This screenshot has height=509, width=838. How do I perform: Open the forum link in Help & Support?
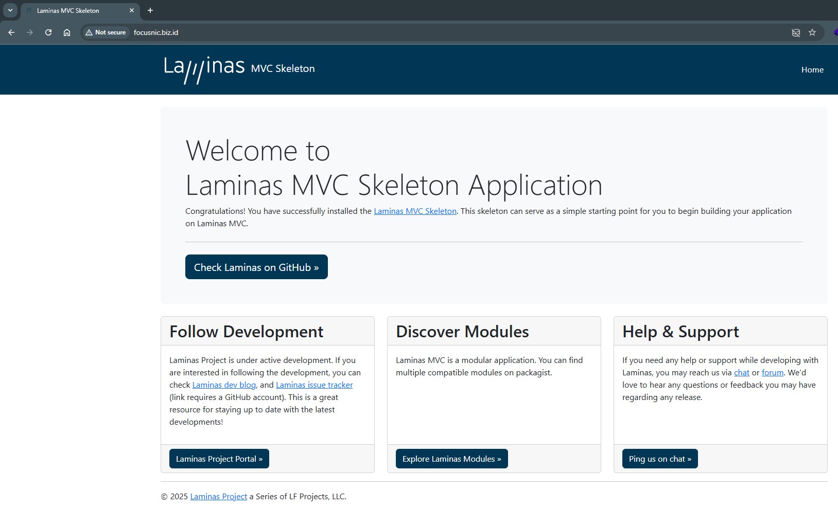tap(772, 373)
